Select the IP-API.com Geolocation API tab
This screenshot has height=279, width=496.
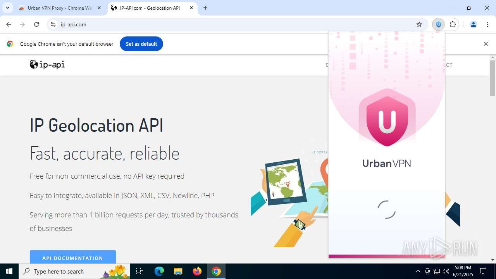[x=149, y=8]
